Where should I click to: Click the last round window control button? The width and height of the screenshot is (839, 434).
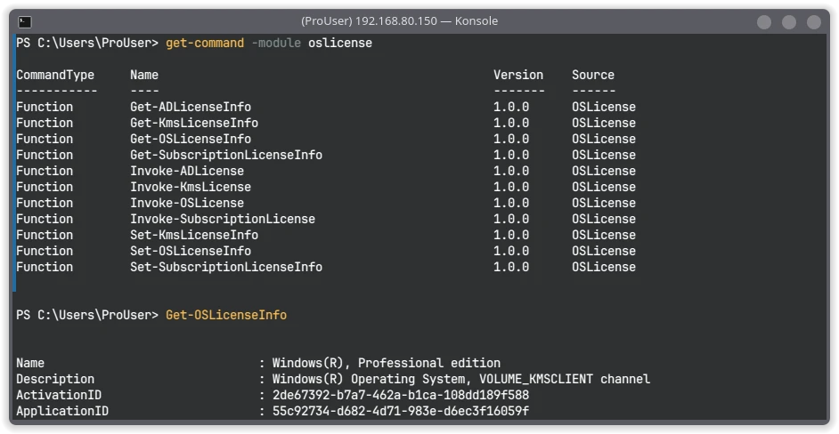(x=814, y=22)
